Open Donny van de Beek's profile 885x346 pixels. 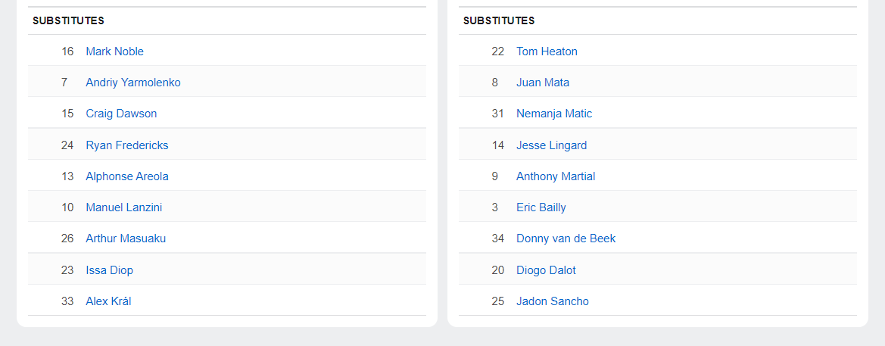point(566,238)
